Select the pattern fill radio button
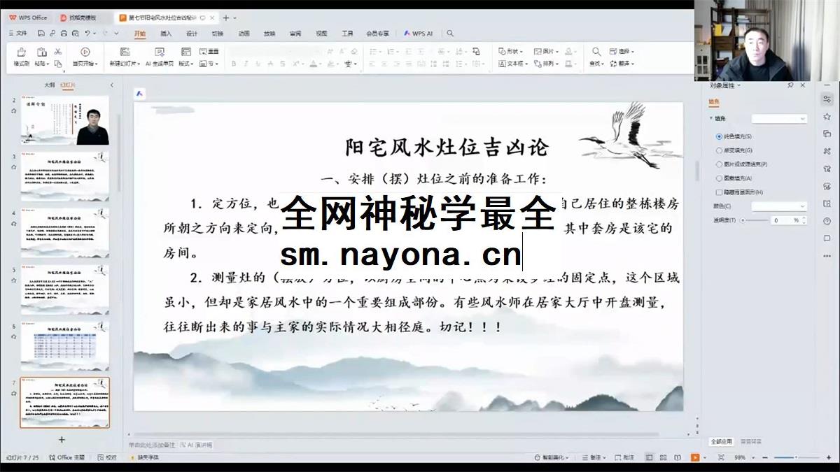This screenshot has width=840, height=472. click(x=719, y=178)
